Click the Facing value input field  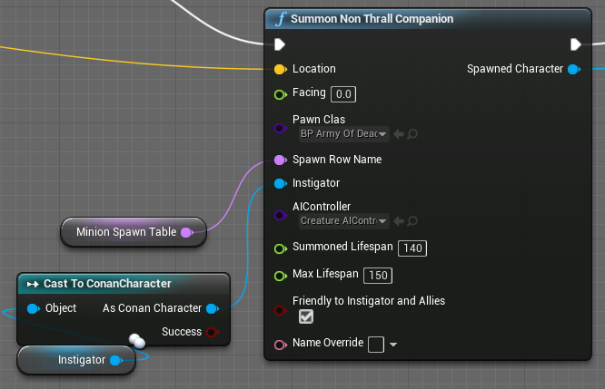click(342, 94)
